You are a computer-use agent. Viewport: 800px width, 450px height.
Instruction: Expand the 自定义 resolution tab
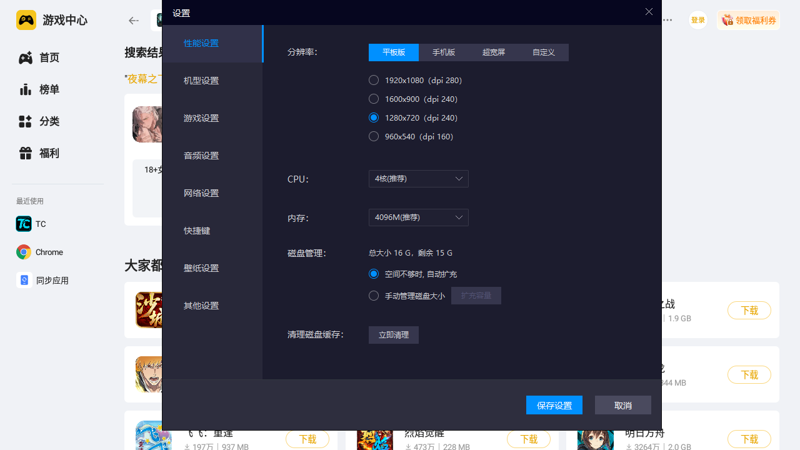(x=544, y=52)
